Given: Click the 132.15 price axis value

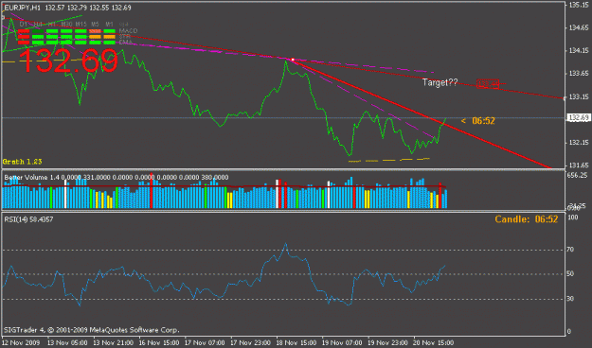Looking at the screenshot, I should pyautogui.click(x=579, y=143).
